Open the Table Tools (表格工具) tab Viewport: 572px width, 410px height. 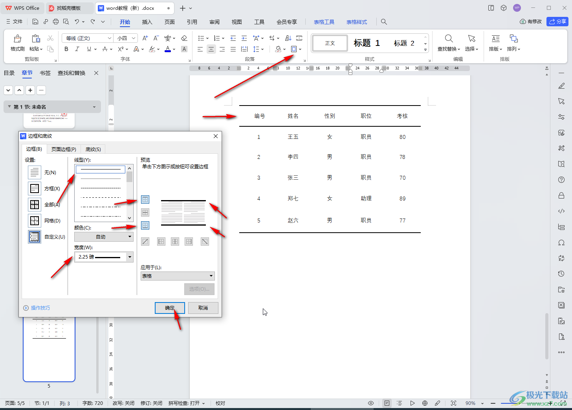[324, 22]
